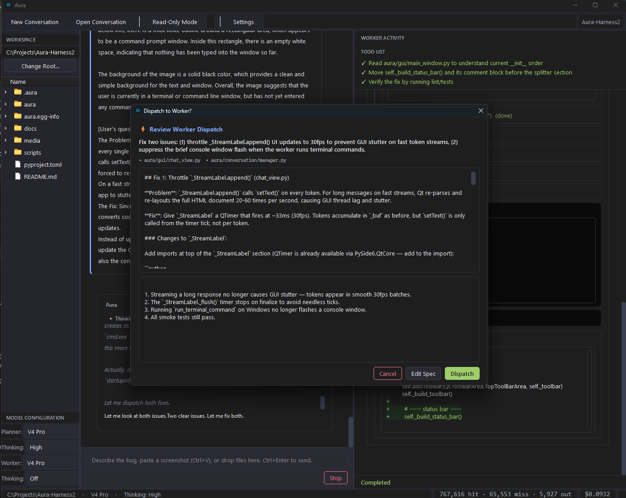Expand the media folder tree node
Screen dimensions: 626x498
click(6, 140)
